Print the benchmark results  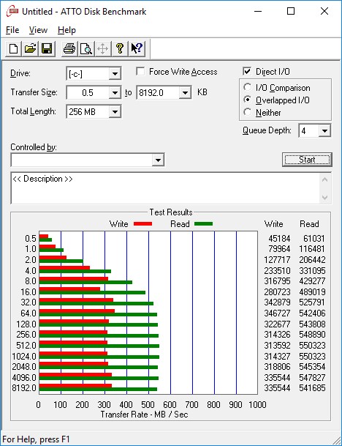(x=69, y=48)
